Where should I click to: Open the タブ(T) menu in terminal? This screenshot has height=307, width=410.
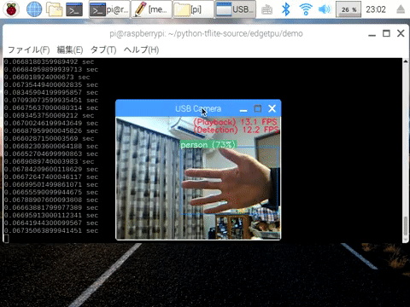pos(103,50)
